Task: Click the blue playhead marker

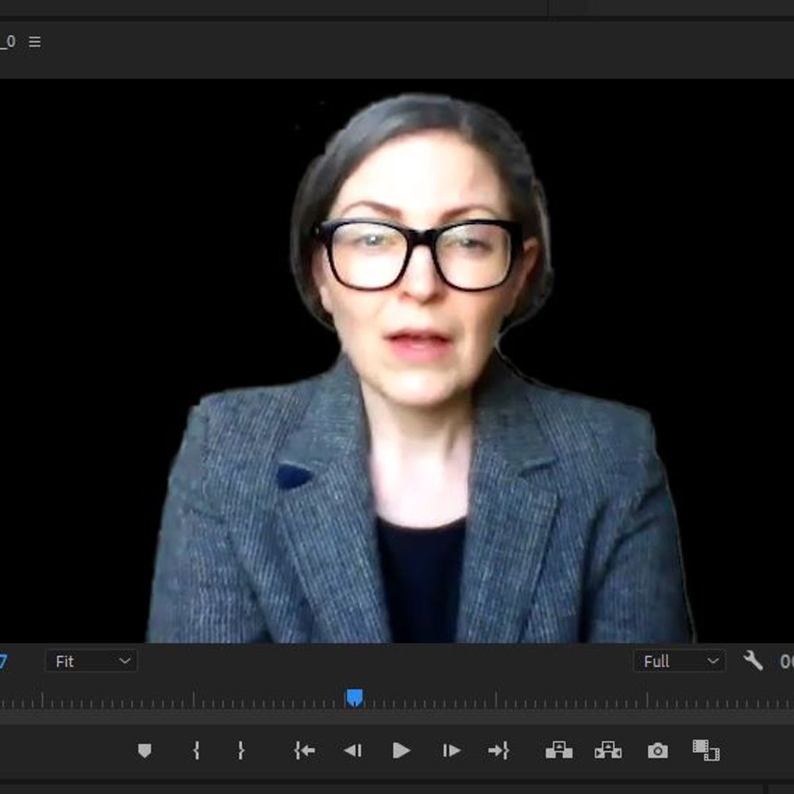Action: [x=354, y=698]
